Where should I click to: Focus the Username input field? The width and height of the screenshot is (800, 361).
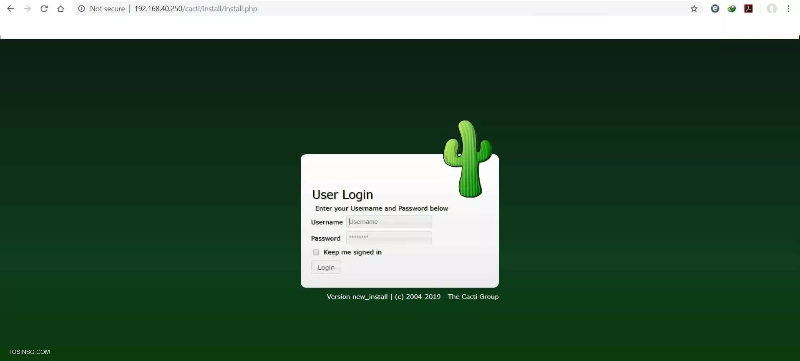[x=389, y=222]
